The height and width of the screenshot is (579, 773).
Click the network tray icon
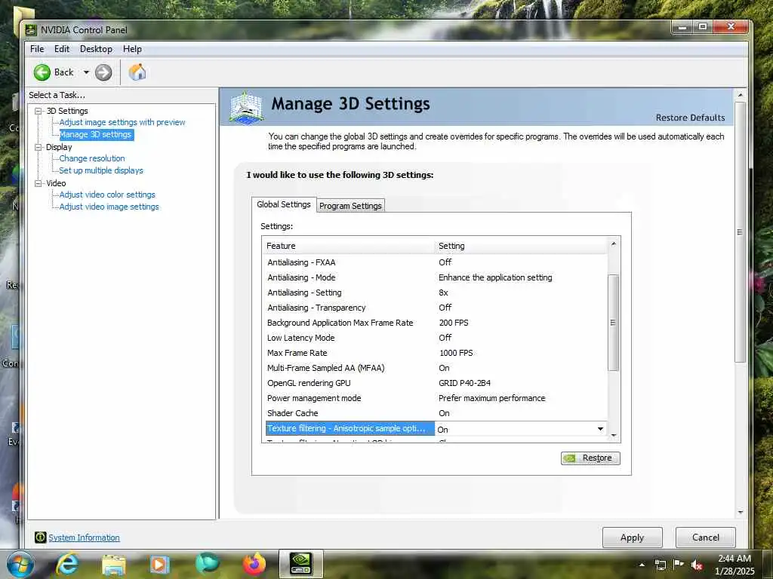point(660,565)
